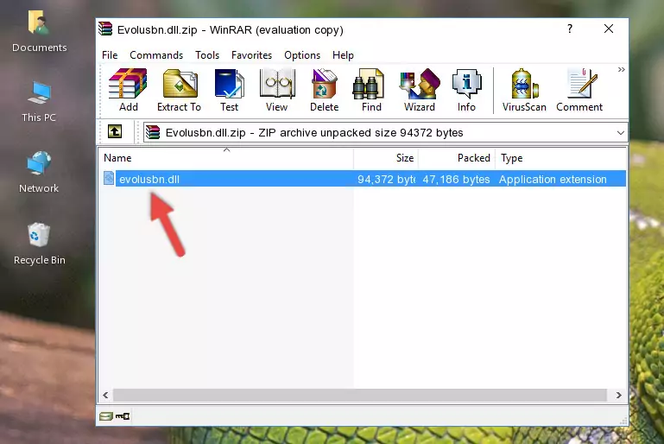Select the Network desktop icon

39,172
